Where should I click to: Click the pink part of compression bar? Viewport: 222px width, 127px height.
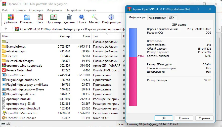coord(133,81)
